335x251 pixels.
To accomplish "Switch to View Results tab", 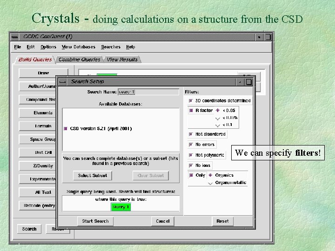I will coord(122,59).
